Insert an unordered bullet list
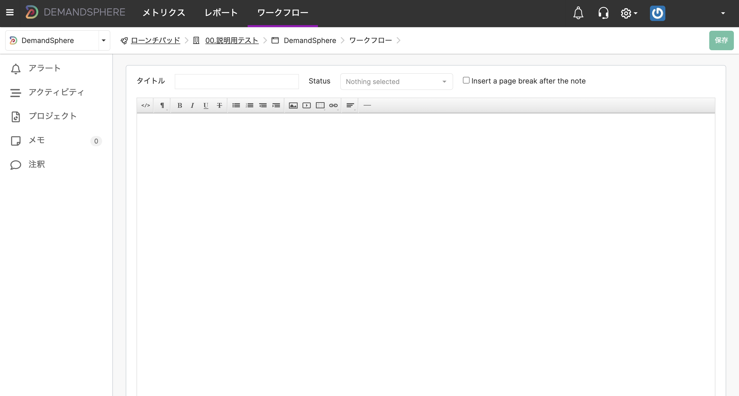739x396 pixels. pyautogui.click(x=236, y=105)
